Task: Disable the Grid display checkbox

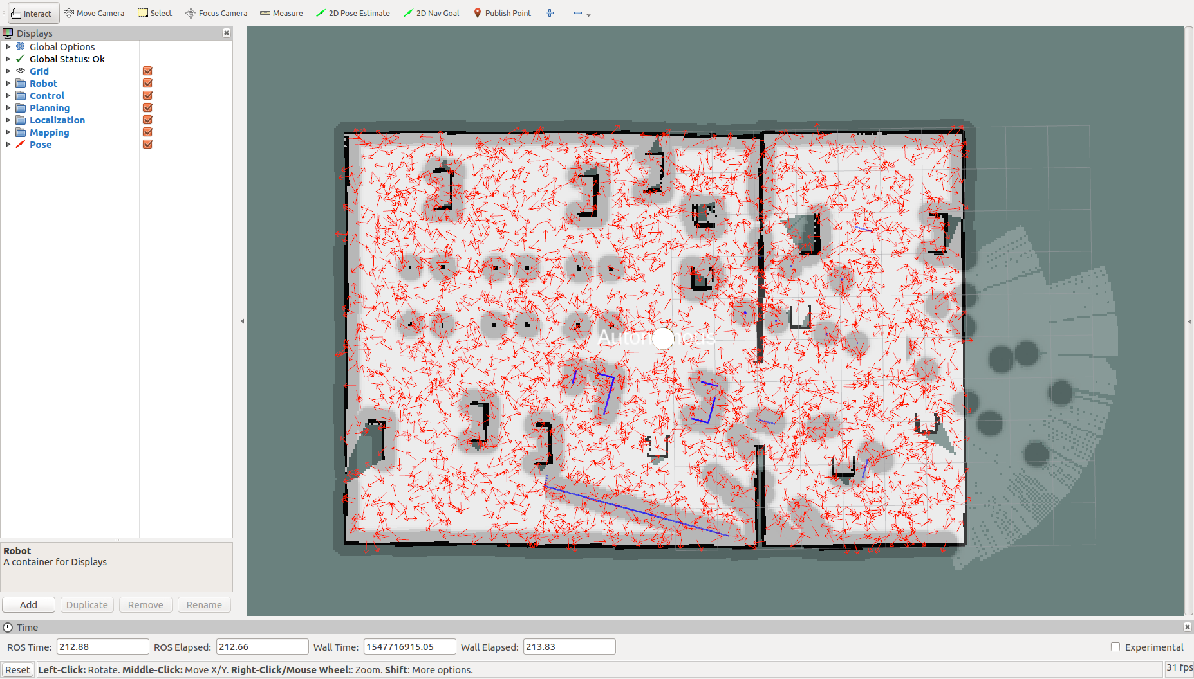Action: coord(147,71)
